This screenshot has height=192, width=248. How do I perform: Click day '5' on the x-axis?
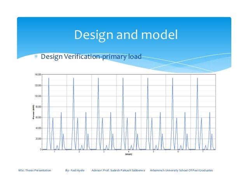pos(154,151)
